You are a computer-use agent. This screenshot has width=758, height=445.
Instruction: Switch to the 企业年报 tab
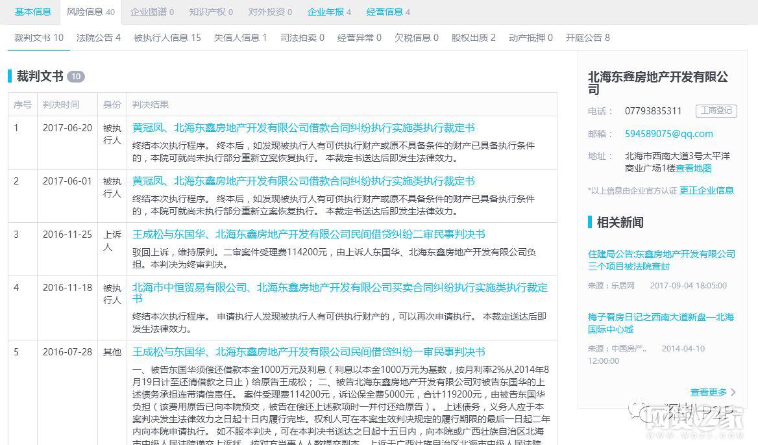tap(325, 11)
